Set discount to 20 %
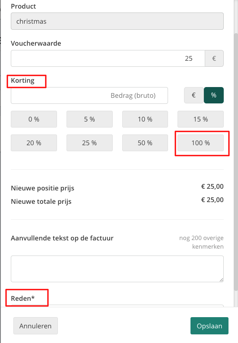The height and width of the screenshot is (343, 238). click(34, 143)
